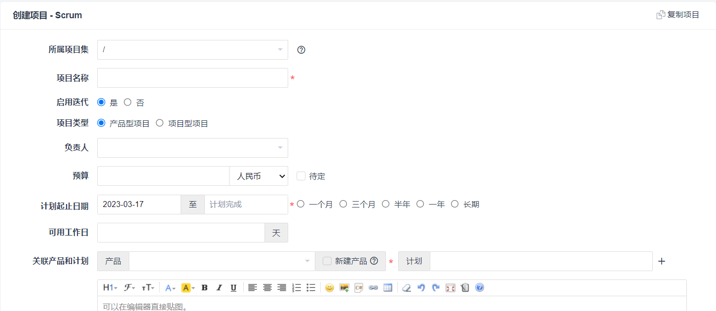
Task: Click the 计划 input field
Action: coord(541,261)
